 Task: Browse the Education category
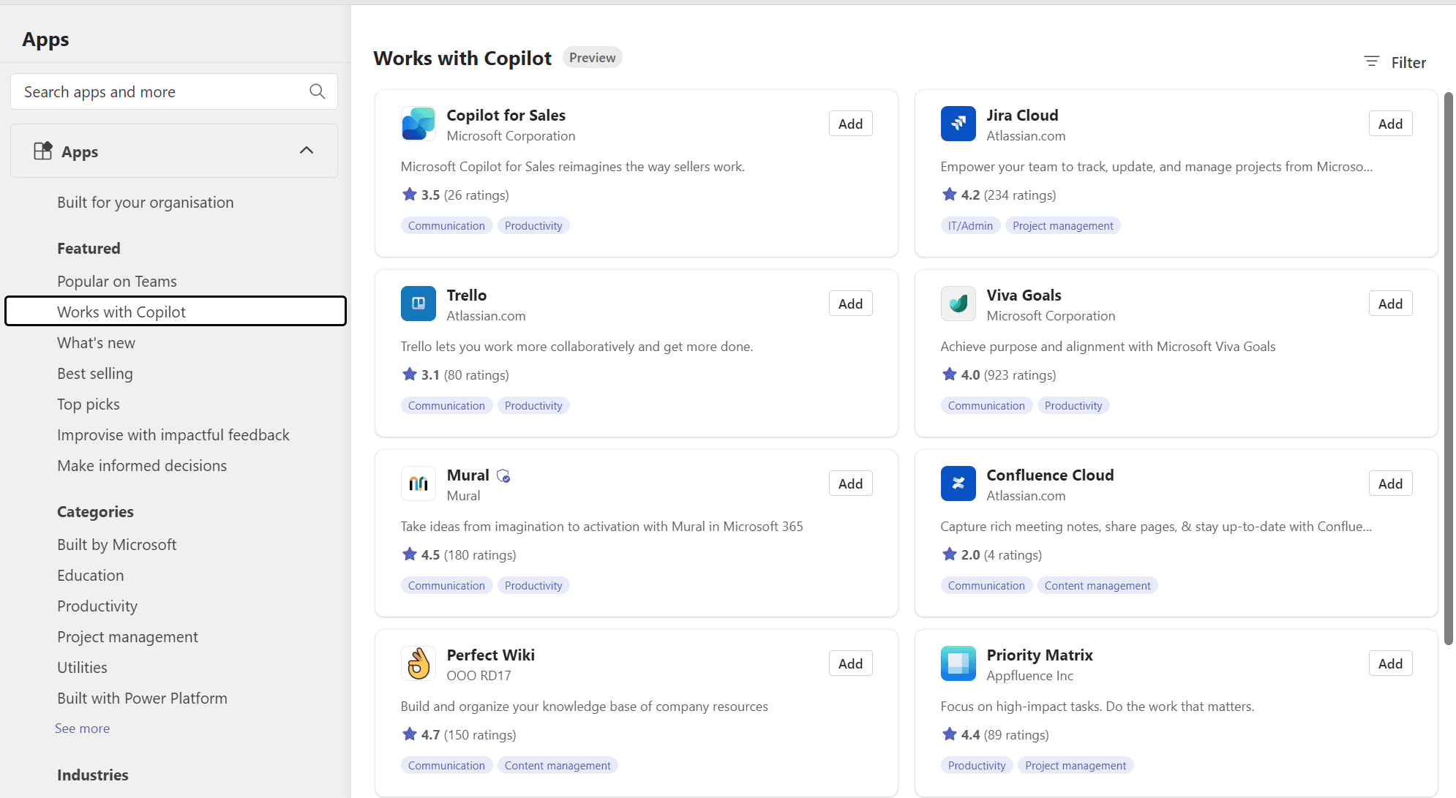pos(91,576)
